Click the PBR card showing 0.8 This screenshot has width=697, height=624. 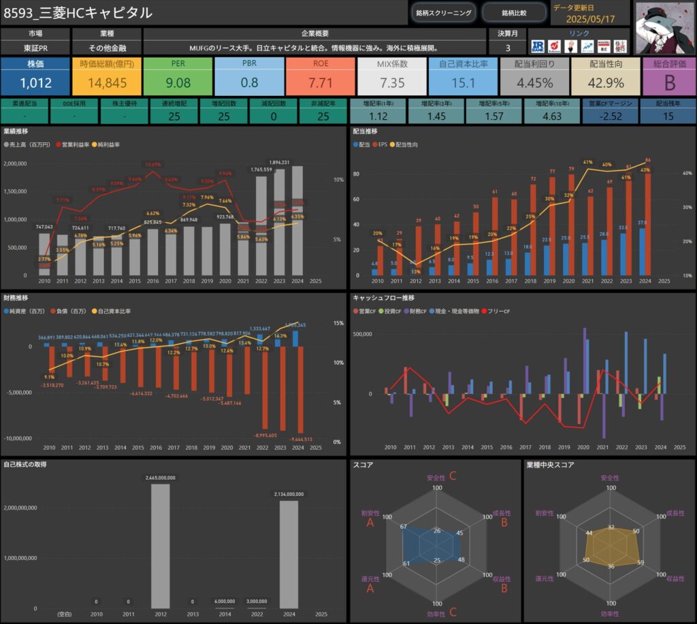tap(249, 76)
